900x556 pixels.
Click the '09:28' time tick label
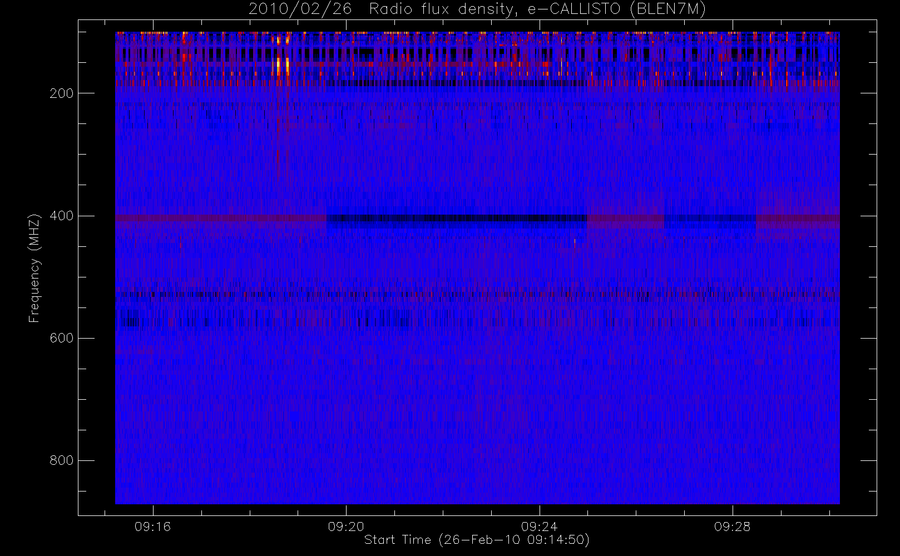point(732,527)
